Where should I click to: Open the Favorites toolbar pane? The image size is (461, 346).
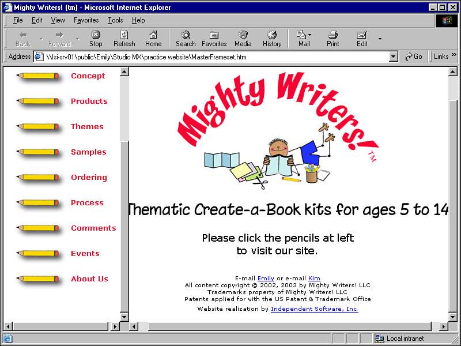tap(214, 39)
